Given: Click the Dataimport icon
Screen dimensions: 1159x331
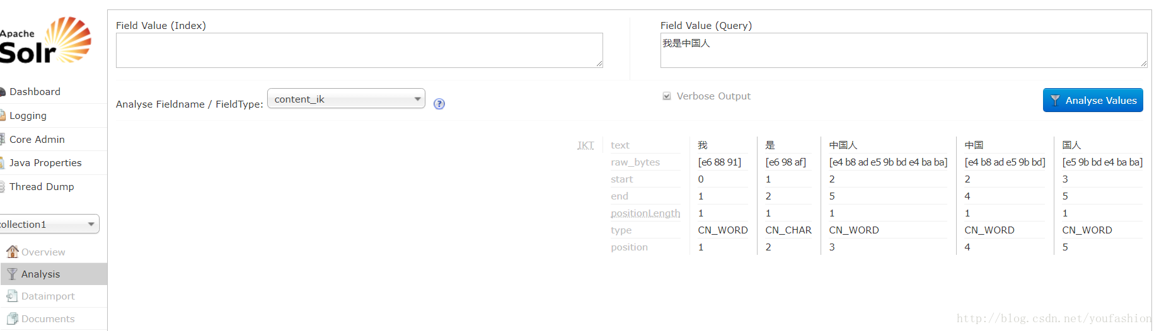Looking at the screenshot, I should click(12, 296).
